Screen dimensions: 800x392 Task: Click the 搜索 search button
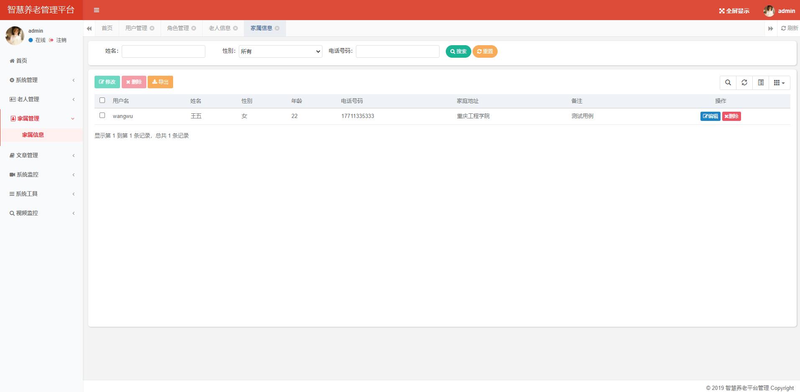pyautogui.click(x=458, y=51)
